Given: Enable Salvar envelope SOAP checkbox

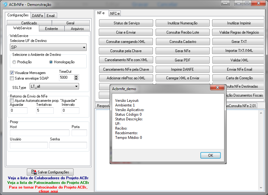Looking at the screenshot, I should pos(12,78).
